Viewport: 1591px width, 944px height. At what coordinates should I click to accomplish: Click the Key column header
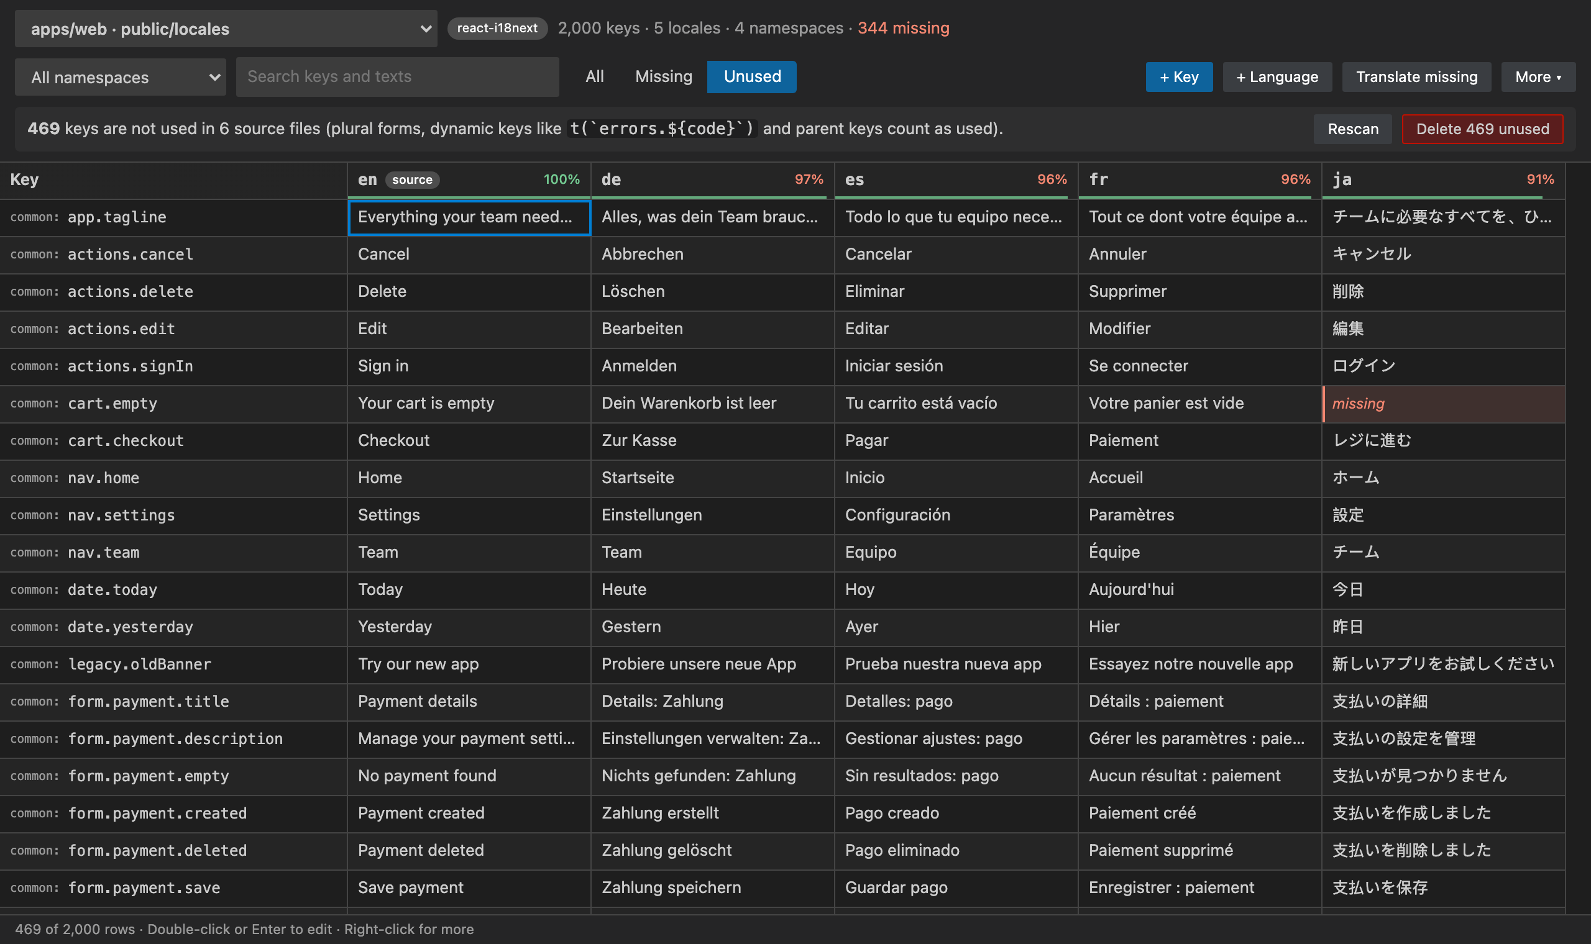[173, 181]
